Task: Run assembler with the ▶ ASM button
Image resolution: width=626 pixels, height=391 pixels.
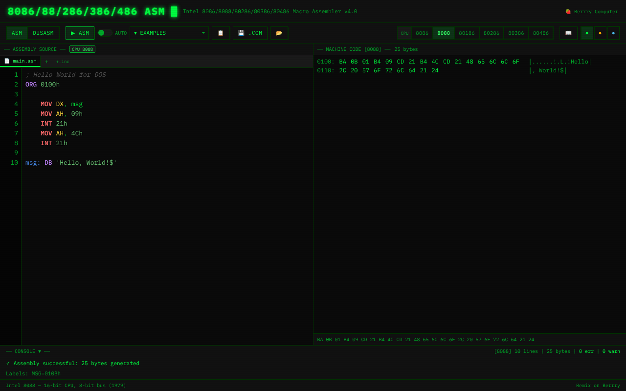Action: [x=80, y=33]
